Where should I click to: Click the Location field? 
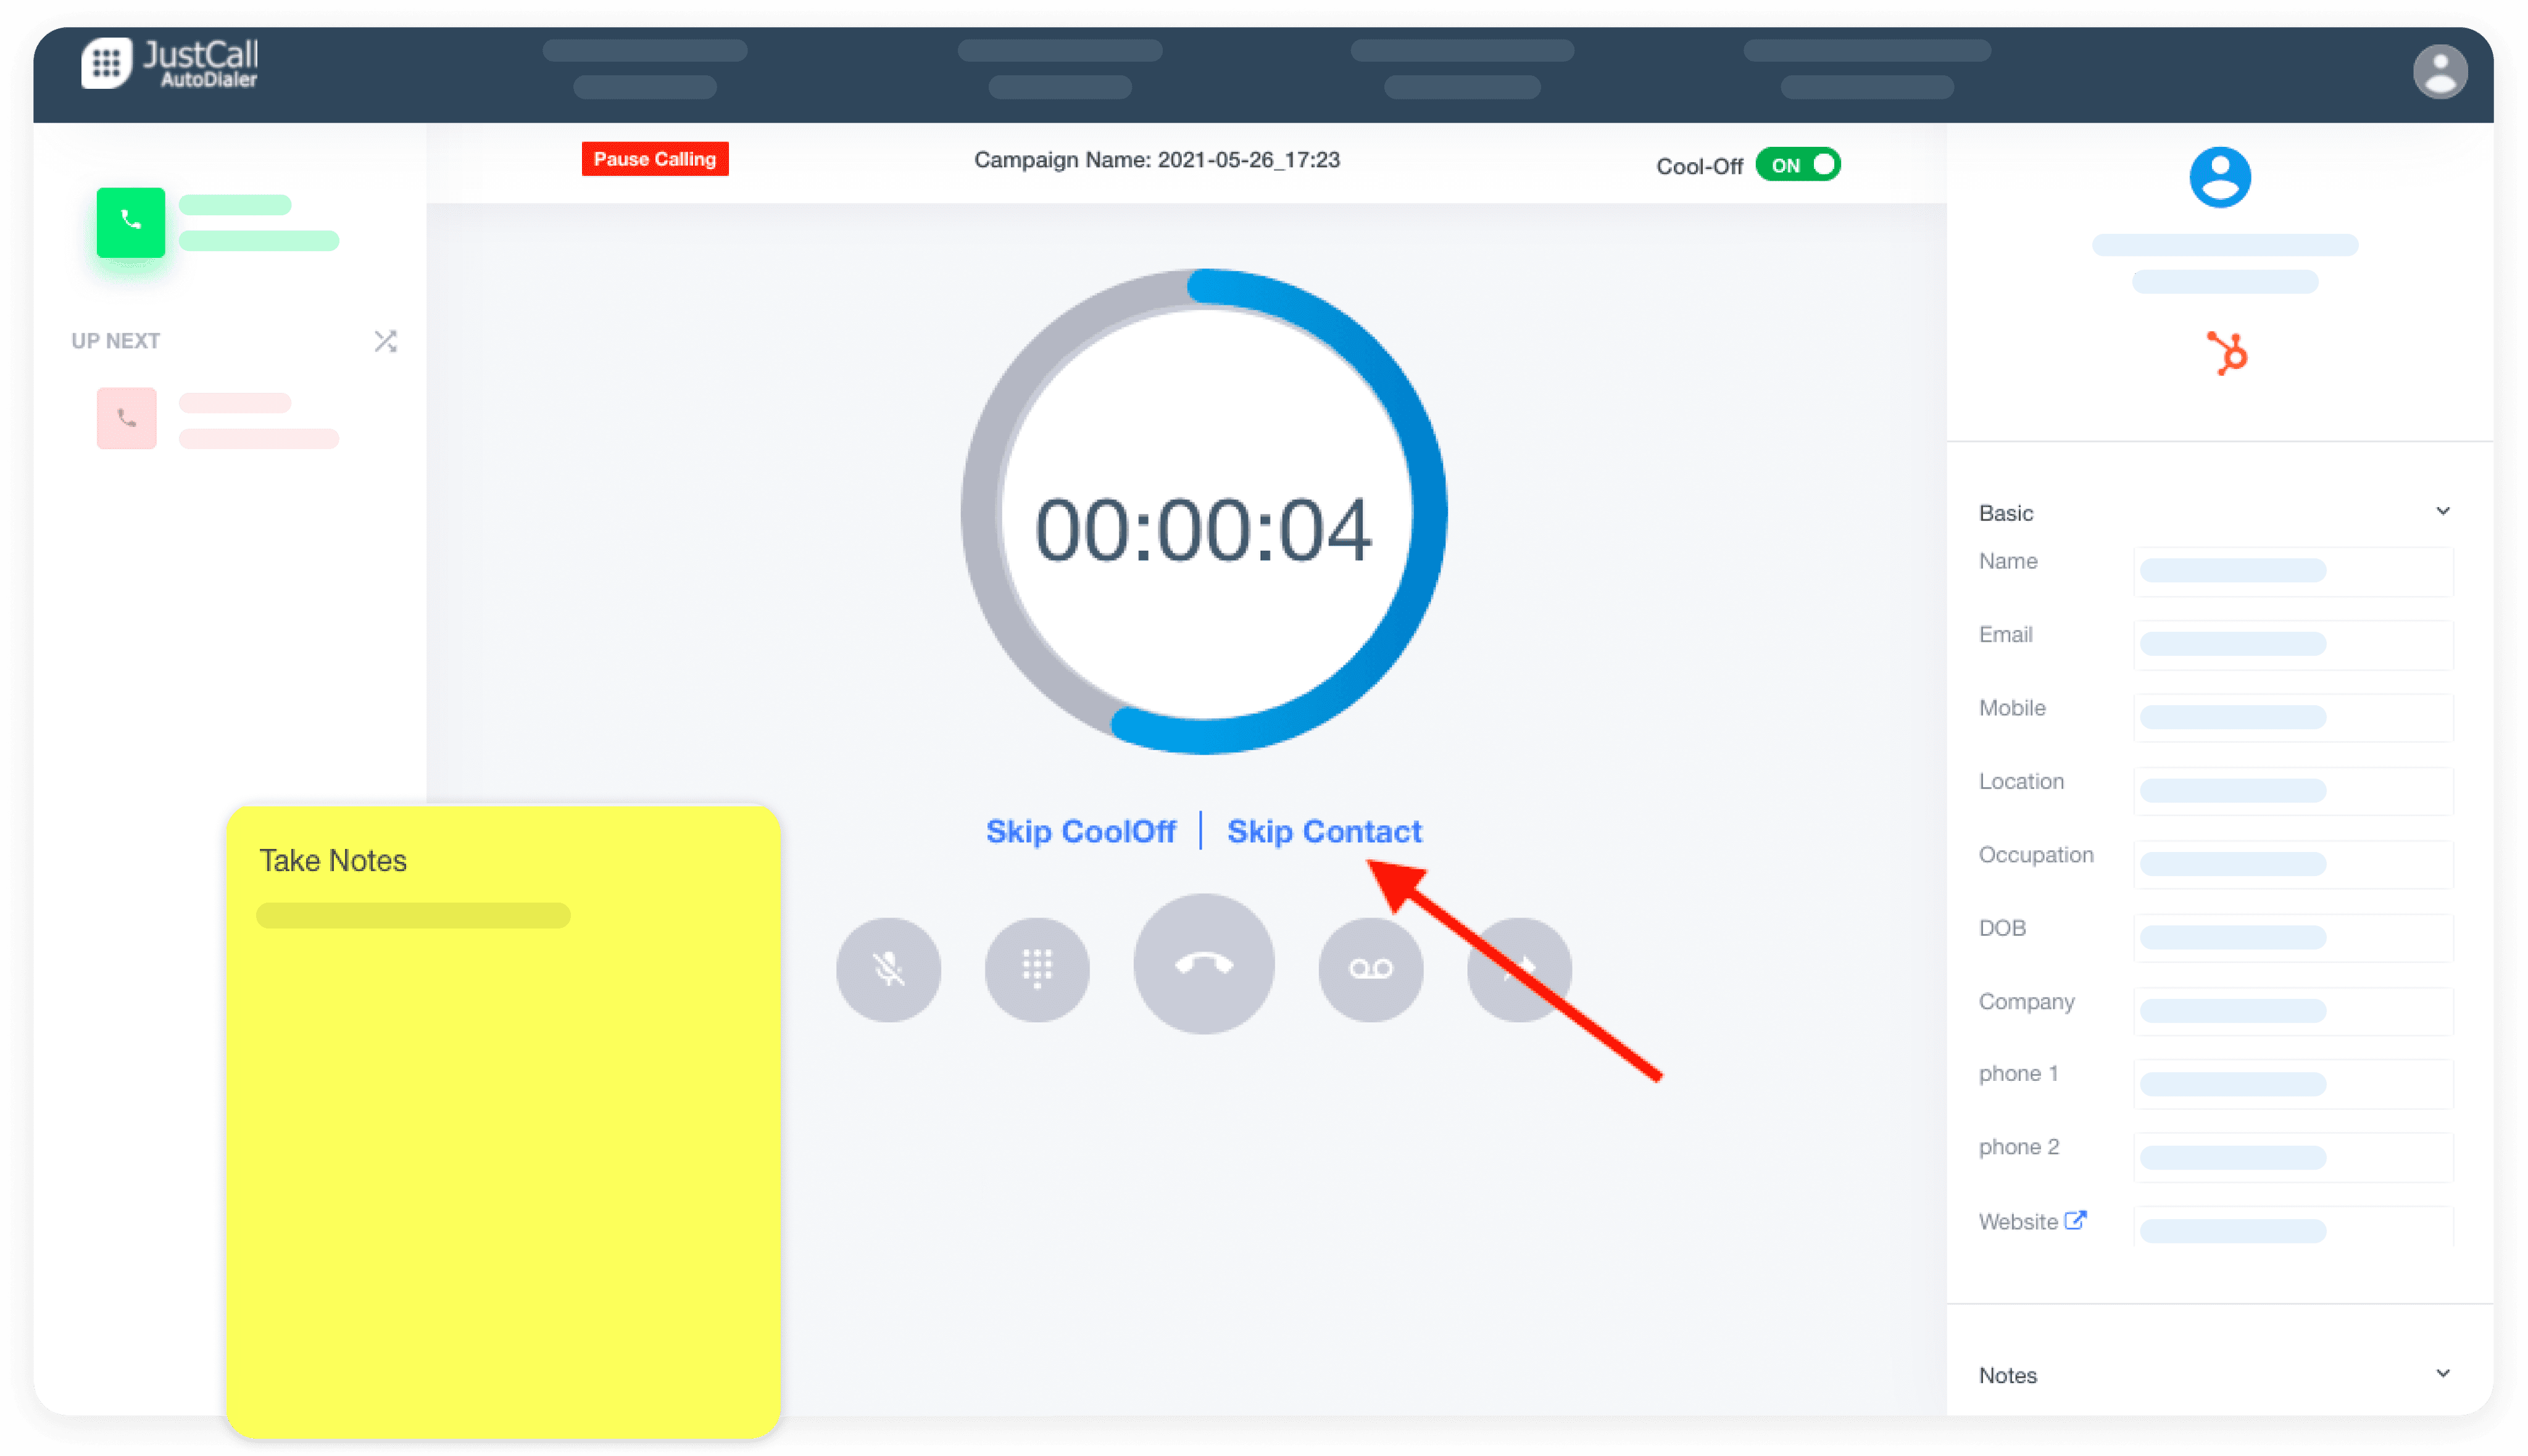click(2293, 791)
